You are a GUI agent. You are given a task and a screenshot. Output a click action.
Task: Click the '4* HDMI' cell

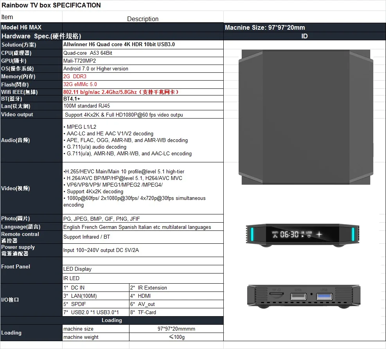(176, 296)
